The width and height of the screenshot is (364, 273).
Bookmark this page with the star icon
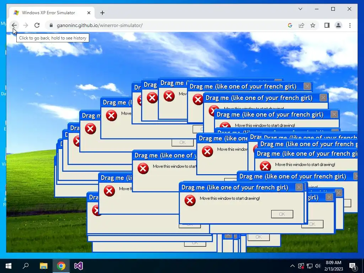click(313, 25)
